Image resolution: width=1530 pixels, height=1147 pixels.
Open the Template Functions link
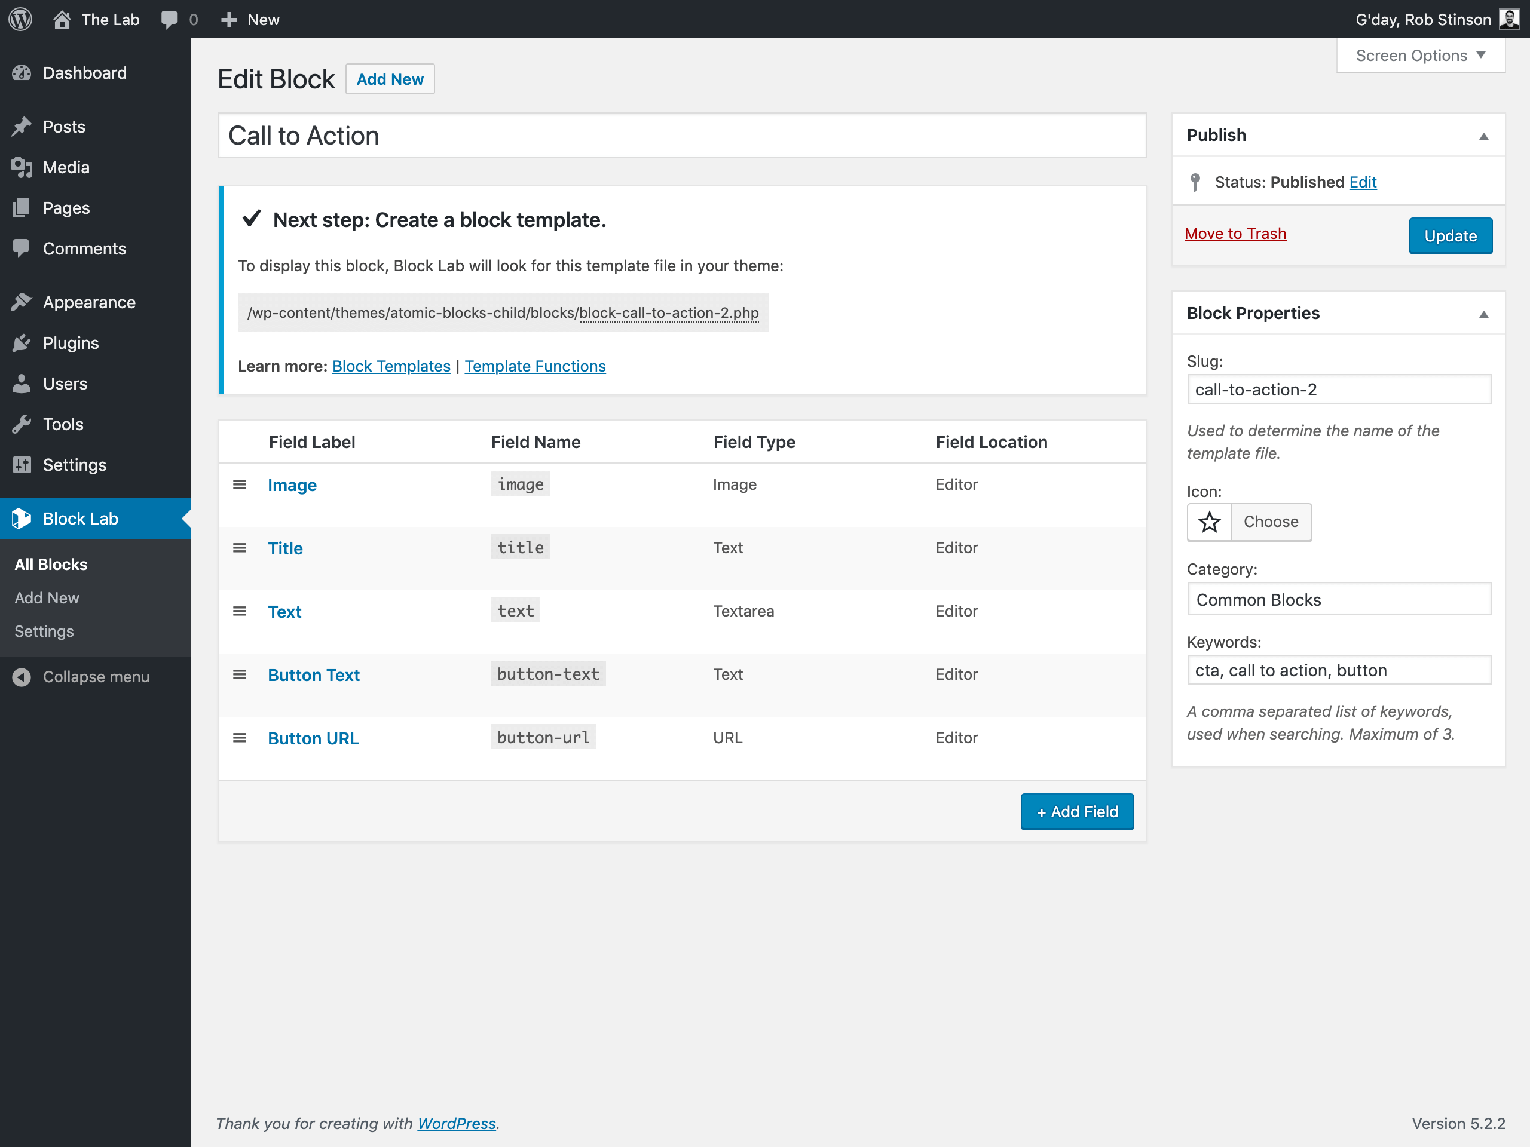pyautogui.click(x=535, y=366)
